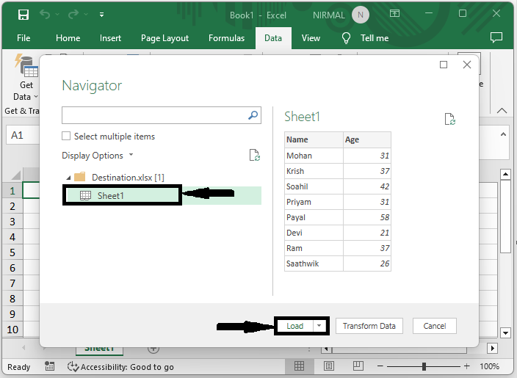Open the View tab
Viewport: 517px width, 378px height.
tap(311, 38)
